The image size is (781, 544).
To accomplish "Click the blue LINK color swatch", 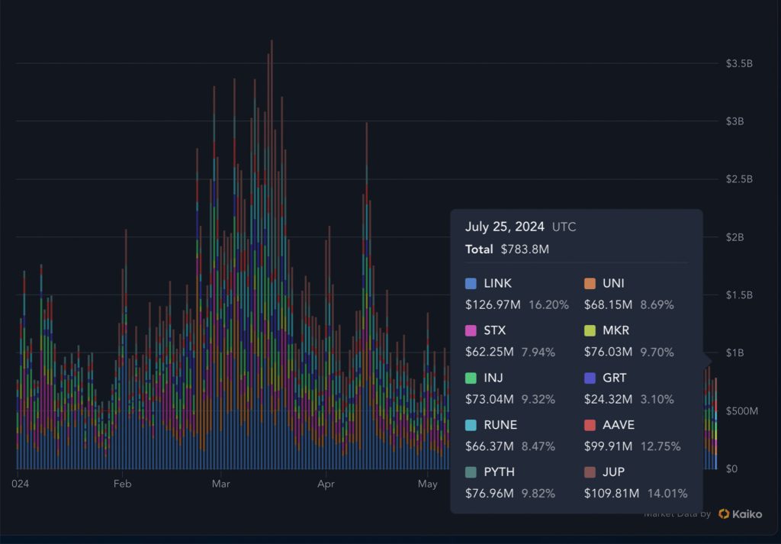I will (471, 284).
